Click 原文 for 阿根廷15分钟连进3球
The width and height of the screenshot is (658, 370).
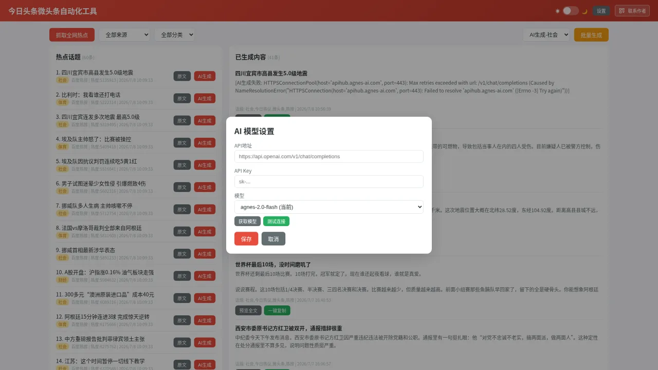182,320
